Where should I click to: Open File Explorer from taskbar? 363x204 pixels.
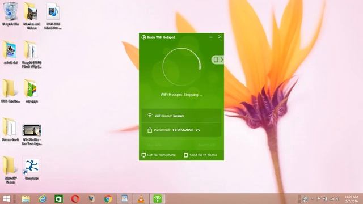tap(26, 199)
